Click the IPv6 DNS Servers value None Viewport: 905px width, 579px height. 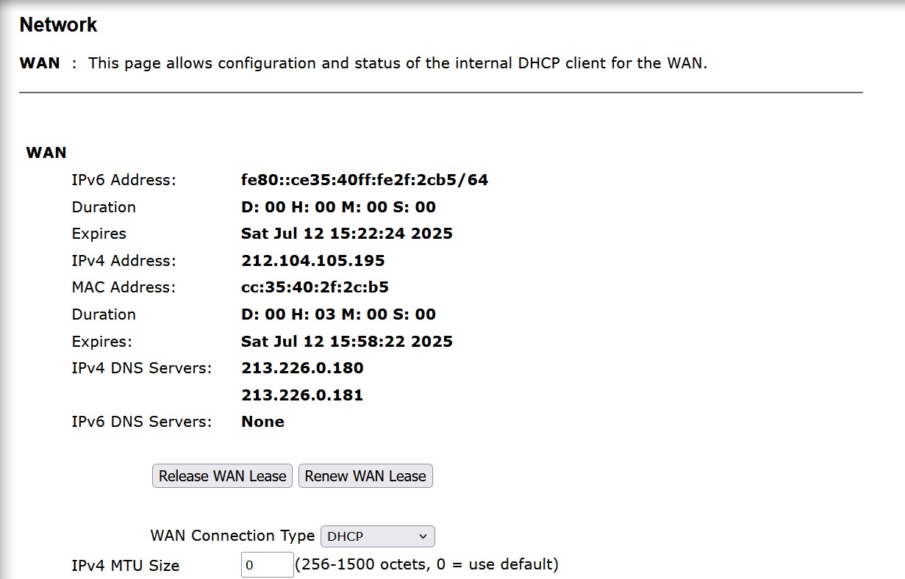[262, 422]
